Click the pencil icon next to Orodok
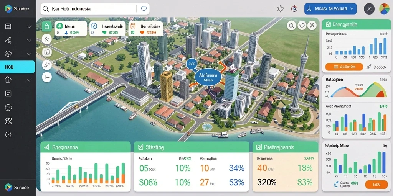393x196 pixels. [x=369, y=67]
